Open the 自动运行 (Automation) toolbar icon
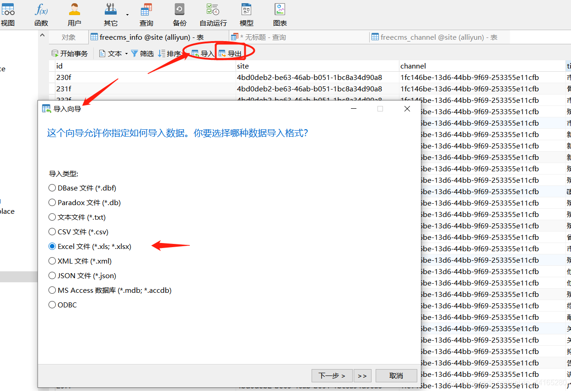 213,14
